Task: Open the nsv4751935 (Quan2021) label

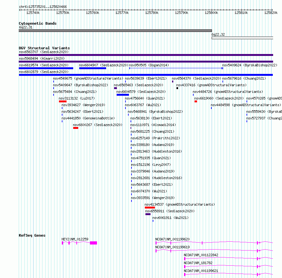Action: pyautogui.click(x=151, y=158)
